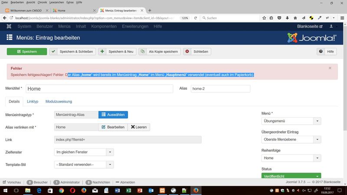Select the eyedropper color picker icon
This screenshot has height=195, width=347.
[x=320, y=18]
